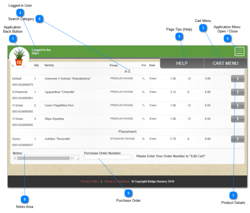Select Agapanthus "Charlotte" variety text
Image resolution: width=250 pixels, height=213 pixels.
pyautogui.click(x=60, y=92)
